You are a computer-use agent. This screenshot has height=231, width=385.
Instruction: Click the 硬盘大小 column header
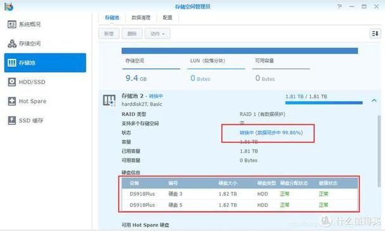pyautogui.click(x=228, y=183)
